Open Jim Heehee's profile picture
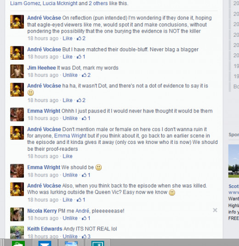 pos(17,71)
